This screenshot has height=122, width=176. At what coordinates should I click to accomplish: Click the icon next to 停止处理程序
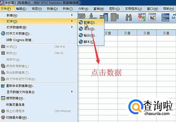[x=3, y=111]
